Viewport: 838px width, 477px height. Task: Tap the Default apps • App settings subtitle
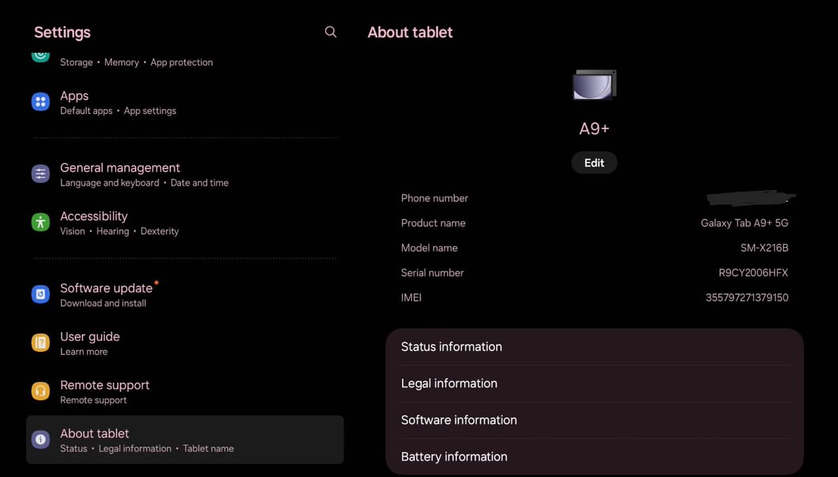pos(118,111)
